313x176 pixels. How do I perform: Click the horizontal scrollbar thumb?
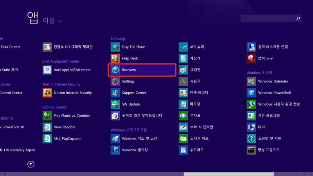229,174
